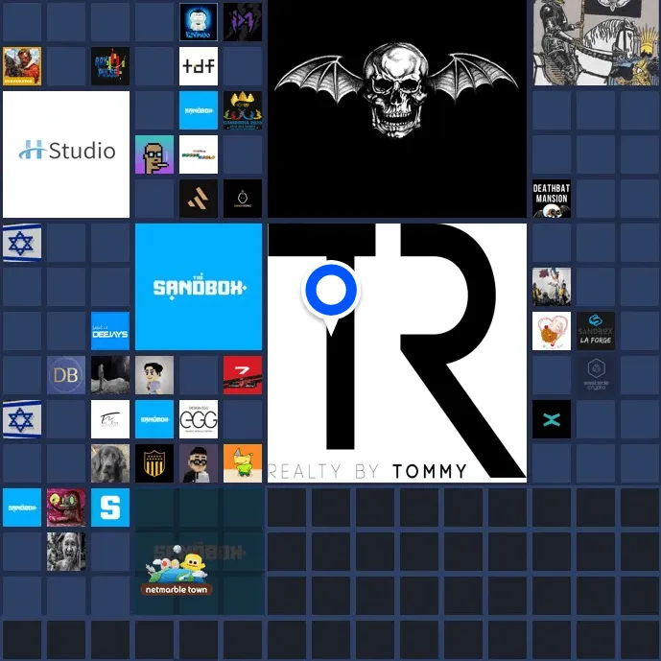Select the dark rocky landscape photo tile
The height and width of the screenshot is (661, 661).
pos(110,375)
